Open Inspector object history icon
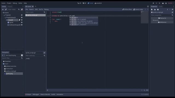Screen dimensions: 175x98 point(173,10)
